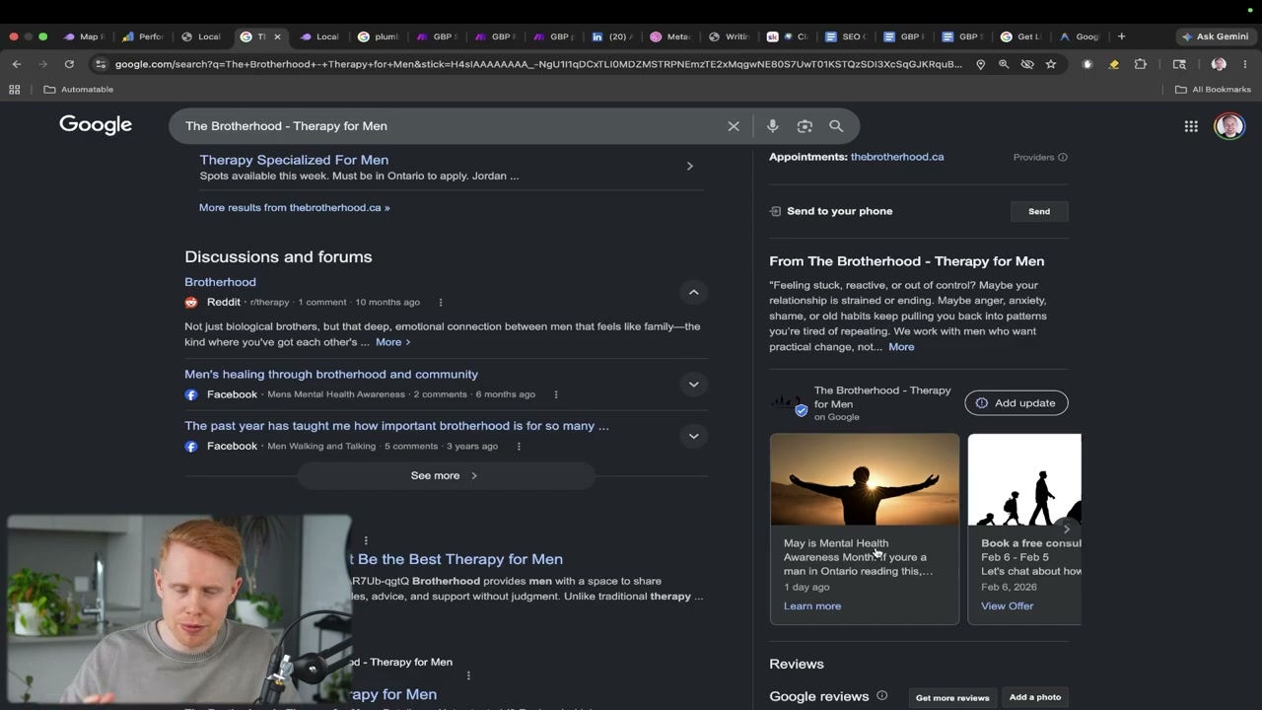
Task: Open the Extensions puzzle-piece menu
Action: (x=1141, y=64)
